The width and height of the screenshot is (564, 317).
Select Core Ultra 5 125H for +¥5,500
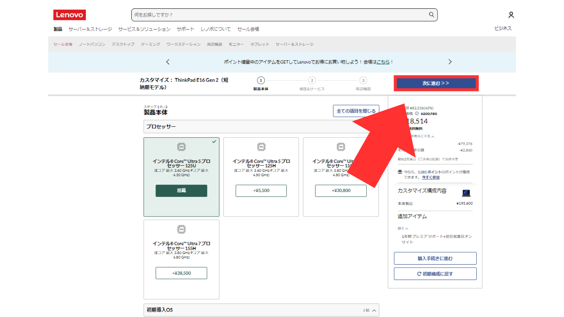[x=261, y=191]
